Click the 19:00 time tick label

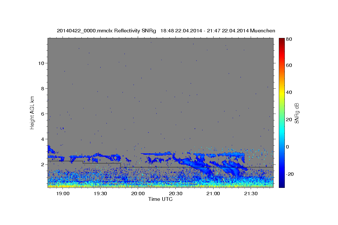click(63, 194)
